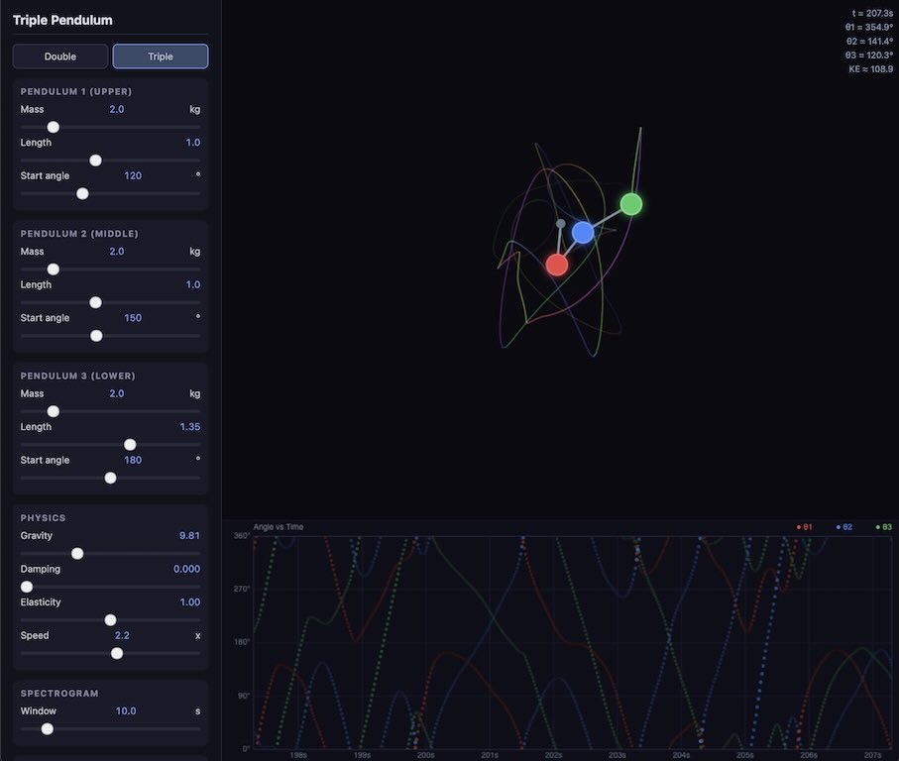Adjust the Mass slider for Pendulum 1
Screen dimensions: 899x761
pos(53,127)
